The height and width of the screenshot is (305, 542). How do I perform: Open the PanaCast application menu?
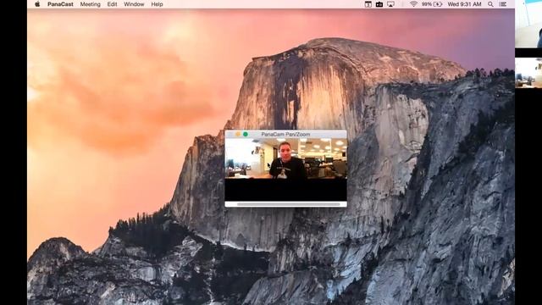pyautogui.click(x=60, y=4)
